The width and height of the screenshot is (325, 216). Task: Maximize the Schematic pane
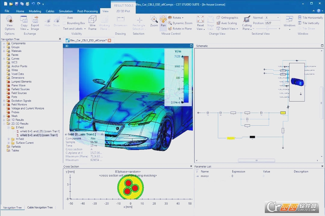click(322, 46)
